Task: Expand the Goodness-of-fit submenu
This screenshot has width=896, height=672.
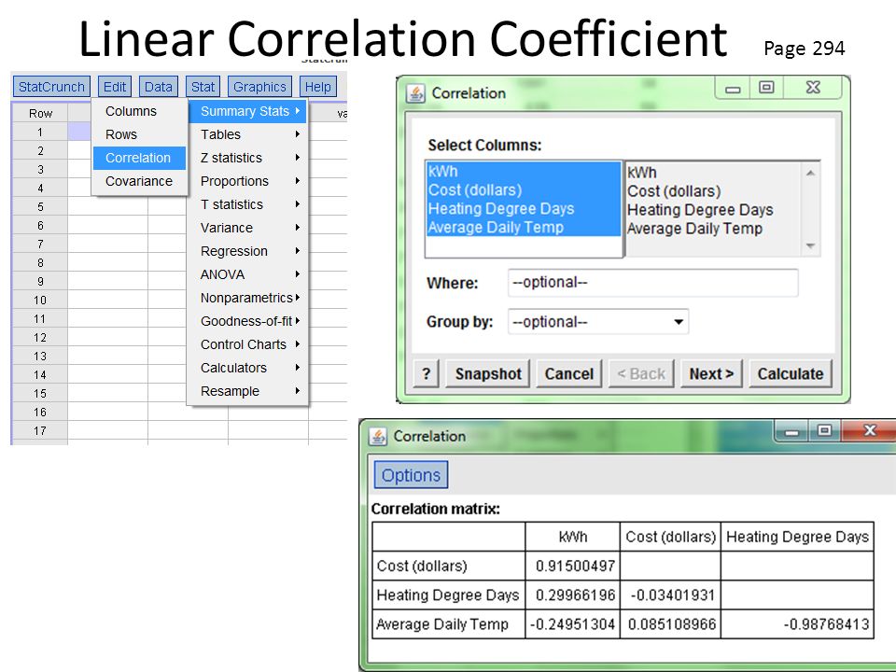Action: pyautogui.click(x=247, y=321)
